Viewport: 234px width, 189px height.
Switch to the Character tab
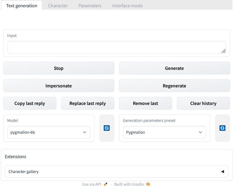[x=58, y=6]
